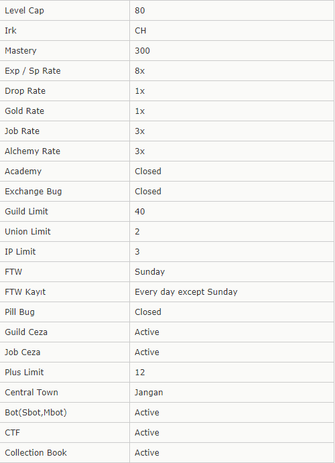Select the Collection Book Active status
Image resolution: width=335 pixels, height=463 pixels.
tap(147, 452)
